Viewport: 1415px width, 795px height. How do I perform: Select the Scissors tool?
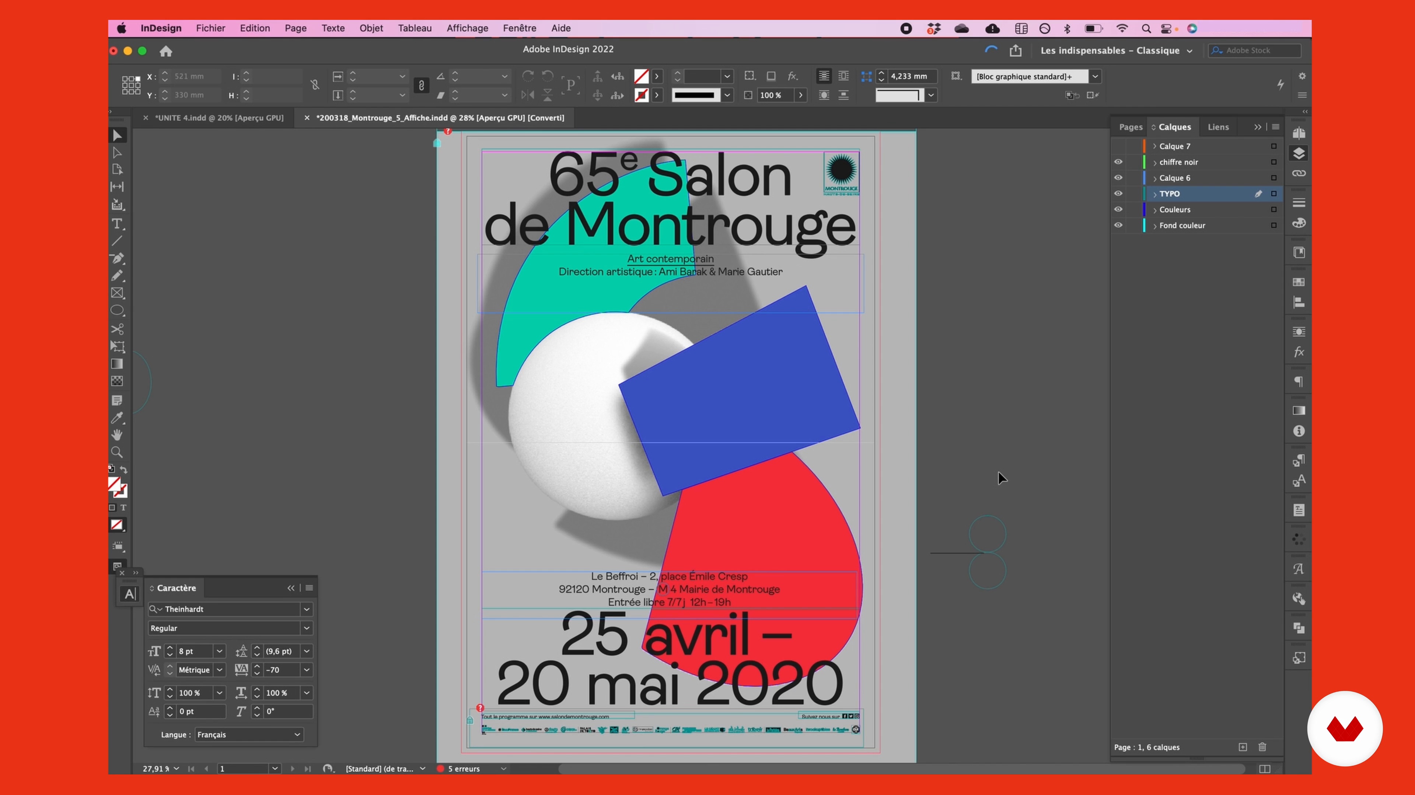[x=117, y=329]
